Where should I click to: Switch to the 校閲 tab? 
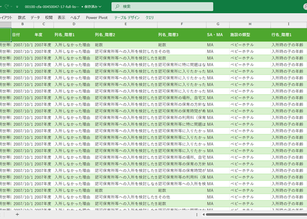[49, 18]
